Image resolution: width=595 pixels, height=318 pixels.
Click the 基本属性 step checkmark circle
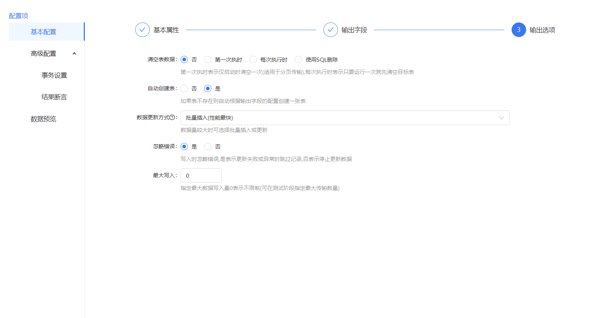(142, 30)
